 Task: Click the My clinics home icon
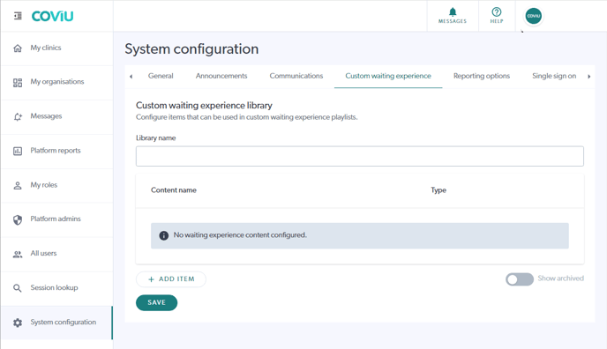tap(18, 48)
